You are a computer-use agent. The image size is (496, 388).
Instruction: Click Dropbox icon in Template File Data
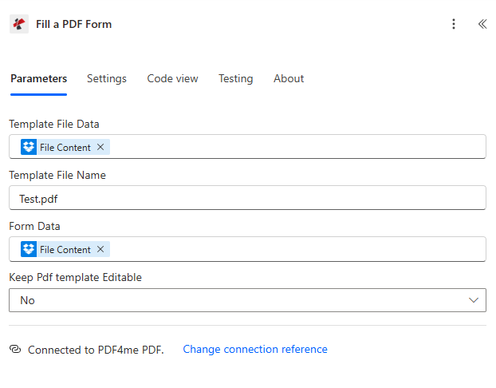pos(29,147)
